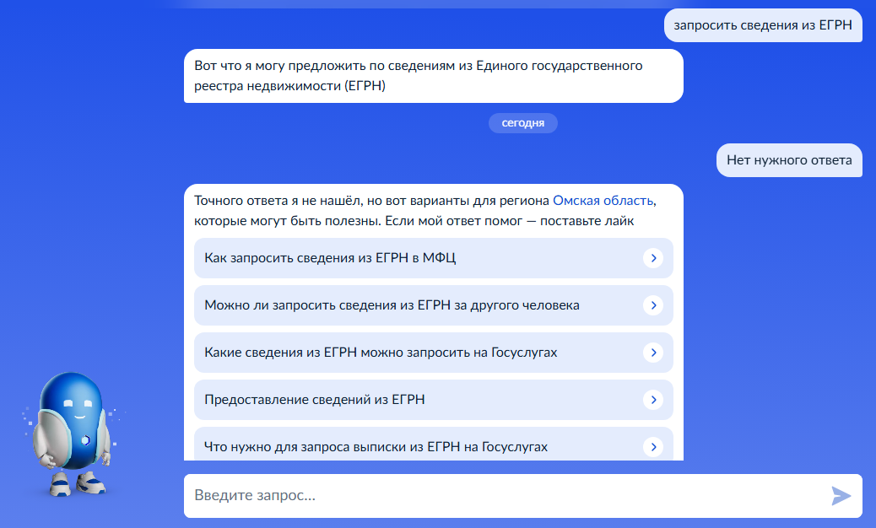Click arrow for "Что нужно для запроса выписки"
This screenshot has height=528, width=876.
click(x=653, y=447)
